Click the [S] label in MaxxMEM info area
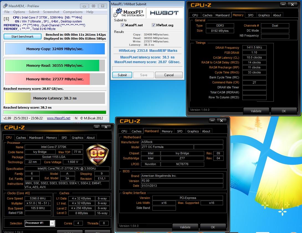 pos(6,19)
